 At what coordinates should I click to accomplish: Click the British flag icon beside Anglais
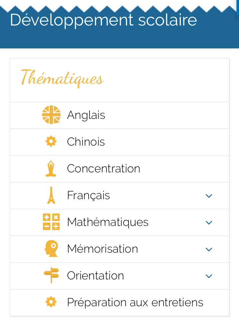(51, 115)
